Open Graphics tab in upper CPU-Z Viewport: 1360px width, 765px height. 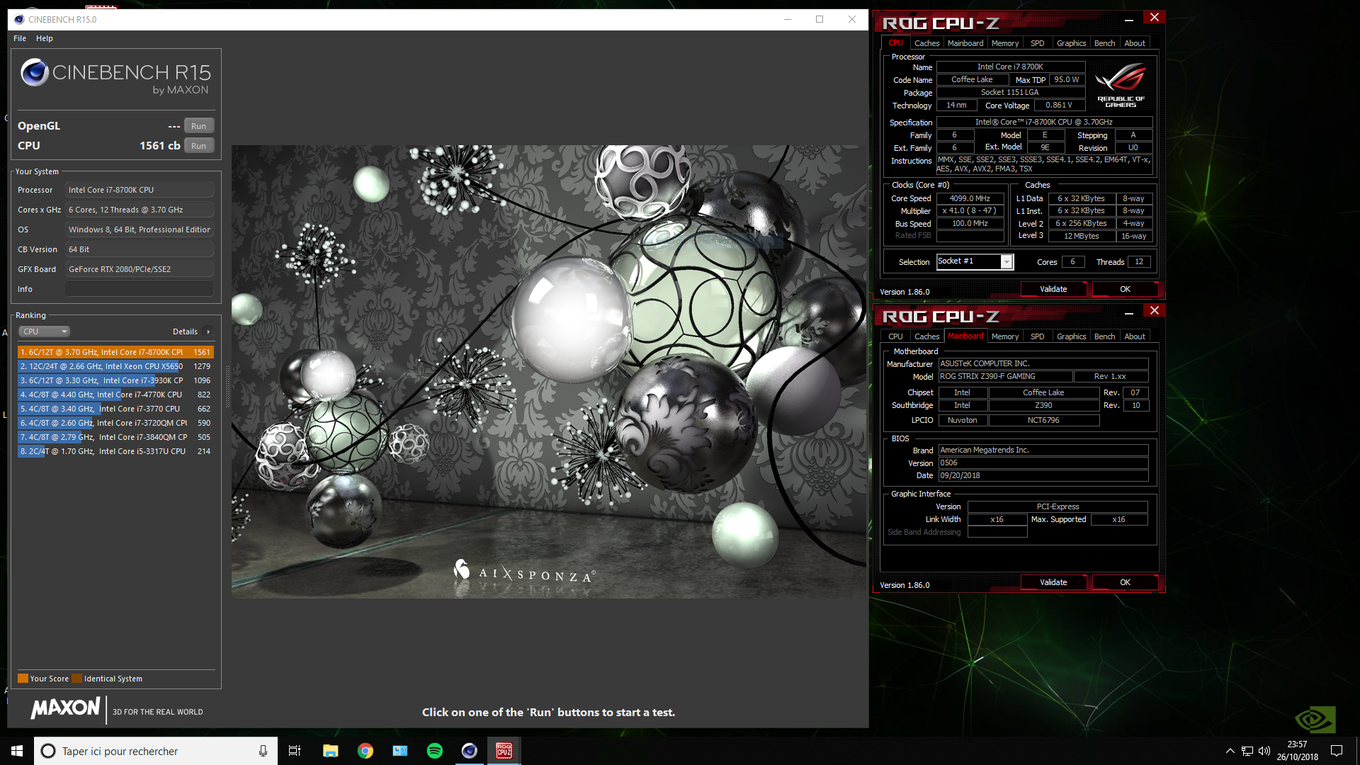click(x=1071, y=43)
